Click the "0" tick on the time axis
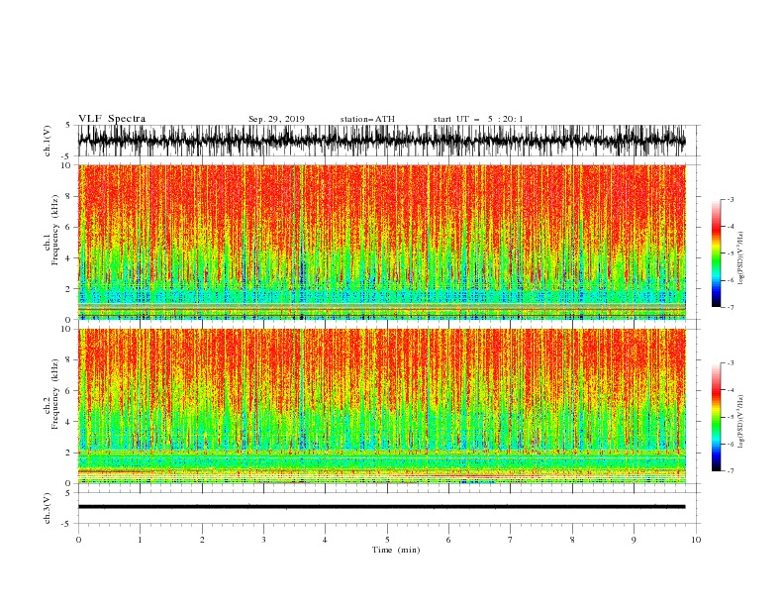This screenshot has width=784, height=606. [78, 540]
